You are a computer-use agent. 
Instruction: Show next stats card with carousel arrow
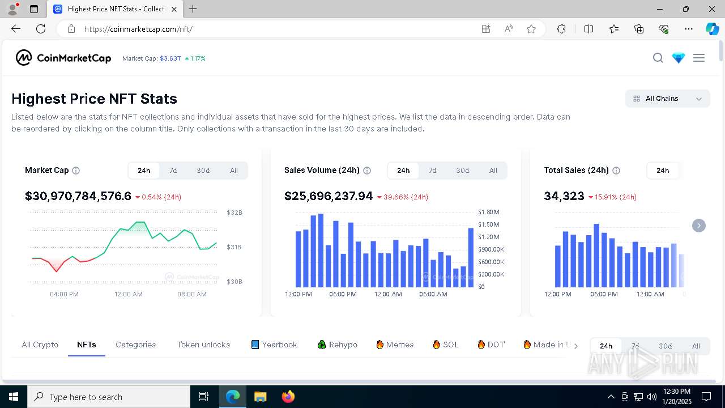699,226
